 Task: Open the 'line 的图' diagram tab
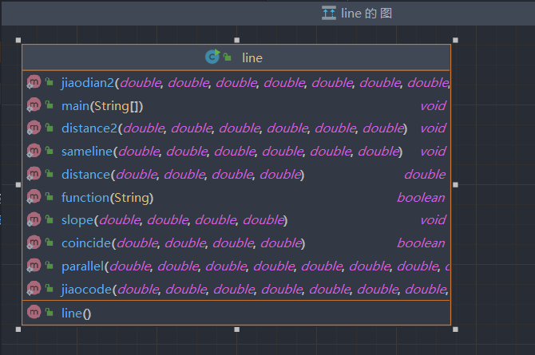coord(357,14)
